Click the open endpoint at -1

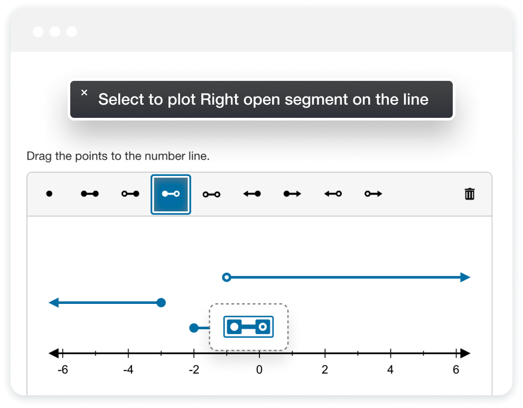click(227, 277)
